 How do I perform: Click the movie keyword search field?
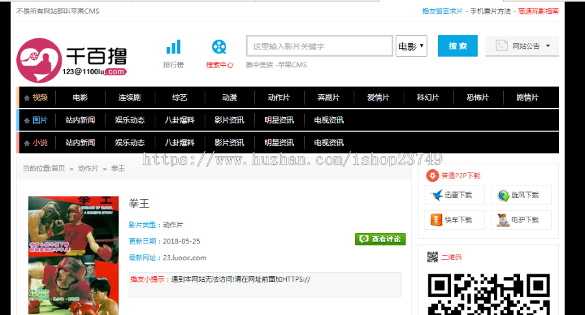[x=319, y=46]
